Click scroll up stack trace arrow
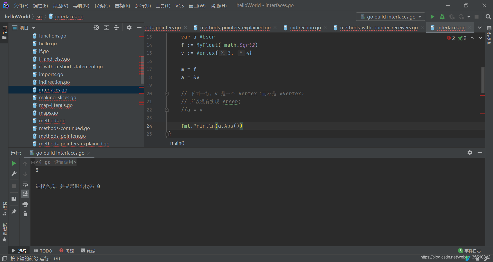The image size is (493, 262). tap(25, 164)
